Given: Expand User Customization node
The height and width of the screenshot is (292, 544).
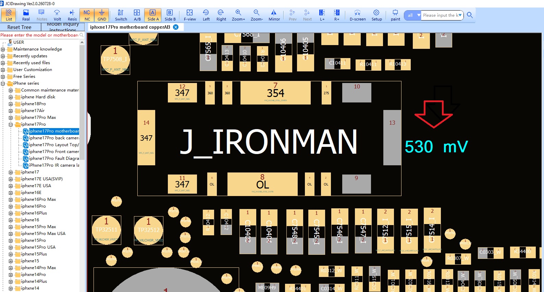Looking at the screenshot, I should coord(3,70).
